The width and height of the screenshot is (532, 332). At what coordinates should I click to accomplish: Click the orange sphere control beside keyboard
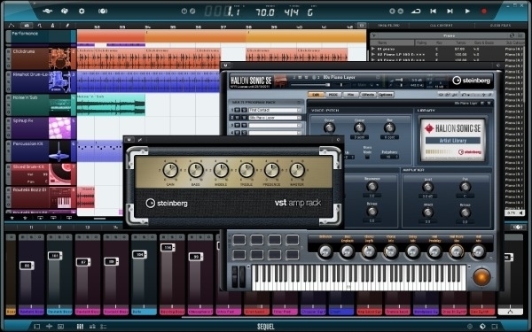pos(481,277)
